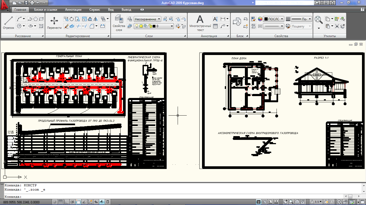
Task: Click the Перенести move tool
Action: pos(54,23)
